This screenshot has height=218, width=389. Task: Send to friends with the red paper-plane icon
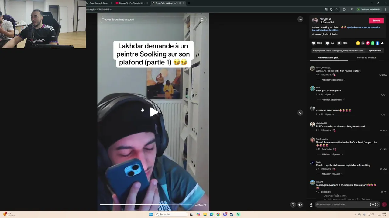pyautogui.click(x=368, y=43)
